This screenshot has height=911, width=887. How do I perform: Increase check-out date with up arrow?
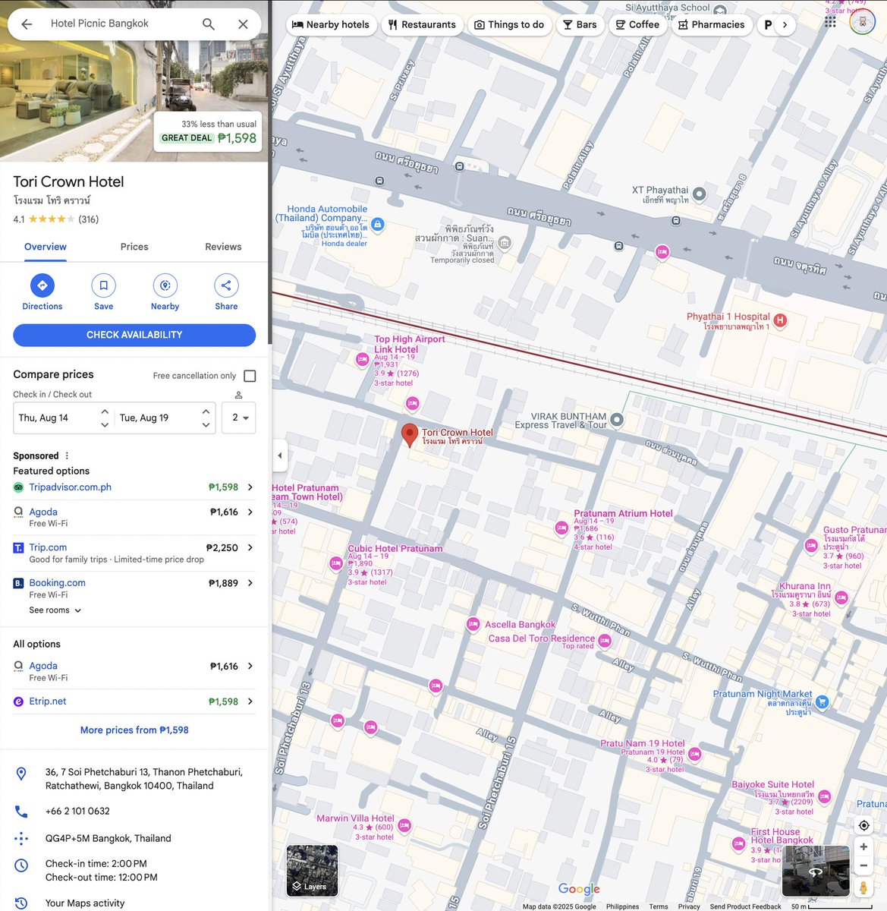(x=206, y=411)
